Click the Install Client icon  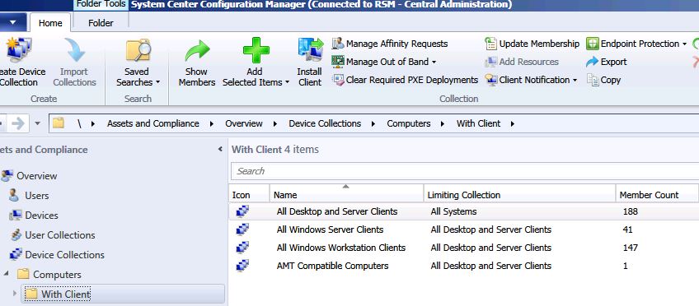[x=310, y=50]
